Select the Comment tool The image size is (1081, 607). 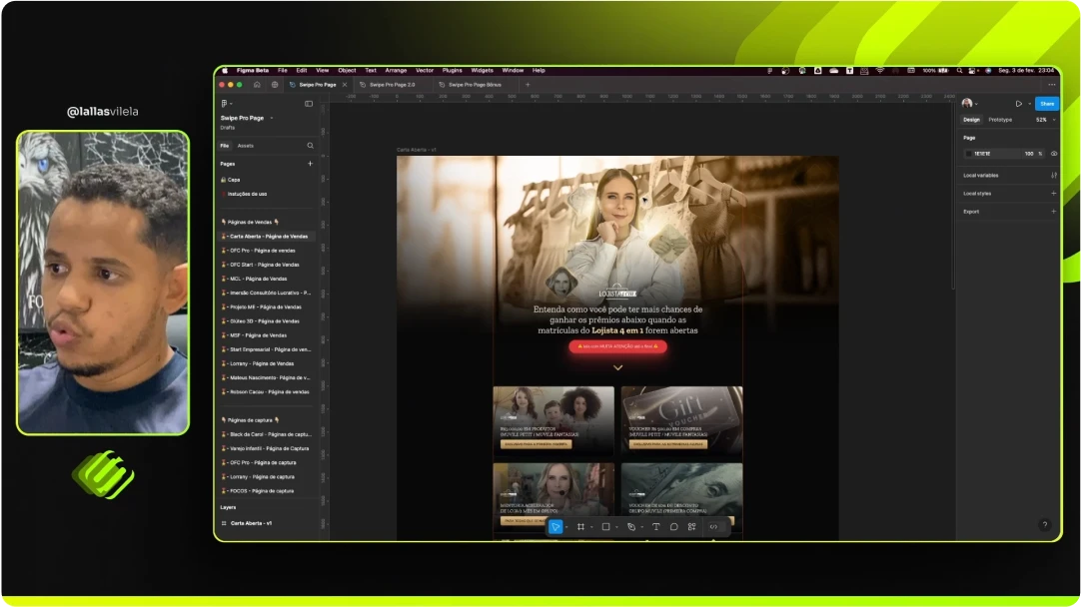pyautogui.click(x=674, y=526)
